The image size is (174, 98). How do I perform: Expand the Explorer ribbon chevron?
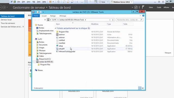click(x=140, y=16)
